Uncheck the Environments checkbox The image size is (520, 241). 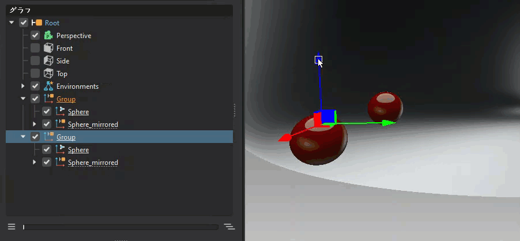pyautogui.click(x=35, y=86)
